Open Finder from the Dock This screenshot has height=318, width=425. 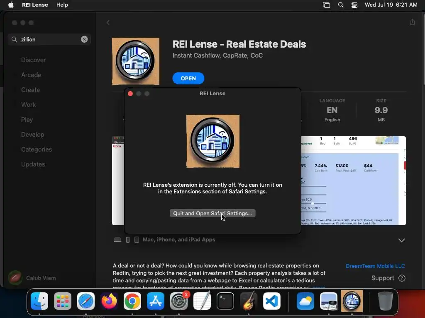click(39, 301)
